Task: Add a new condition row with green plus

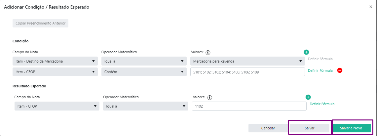Action: tap(306, 52)
